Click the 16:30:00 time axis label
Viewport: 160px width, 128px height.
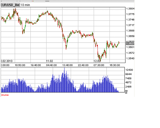(x=115, y=65)
